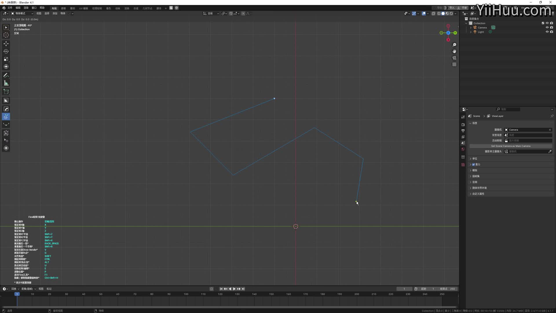Switch to the UV 编辑 workspace tab
The width and height of the screenshot is (556, 313).
83,8
